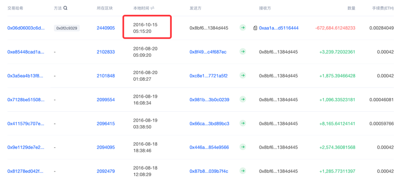Select timestamp 2016-08-20 05:09:20
The image size is (401, 178).
[x=145, y=52]
